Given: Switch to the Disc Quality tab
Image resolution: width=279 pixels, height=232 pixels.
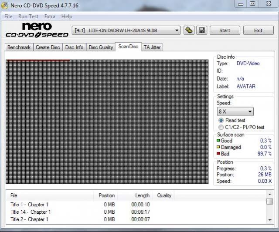Looking at the screenshot, I should coord(101,47).
